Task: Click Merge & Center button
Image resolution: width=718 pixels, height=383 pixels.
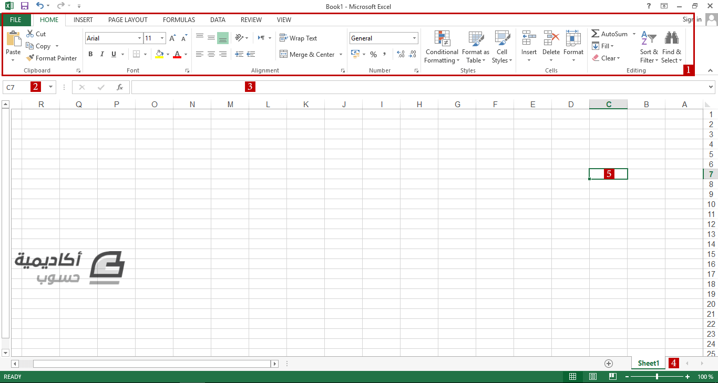Action: point(307,55)
